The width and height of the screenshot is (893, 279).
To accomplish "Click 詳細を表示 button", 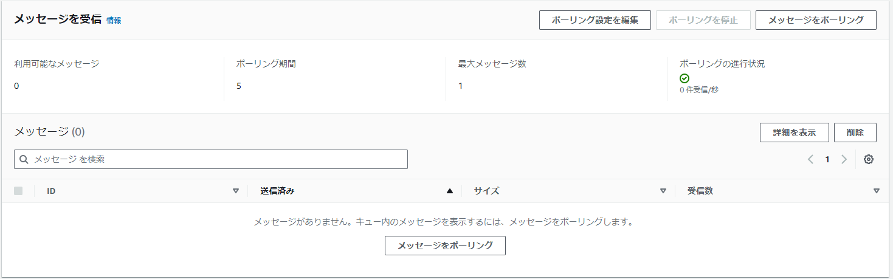I will pyautogui.click(x=795, y=133).
